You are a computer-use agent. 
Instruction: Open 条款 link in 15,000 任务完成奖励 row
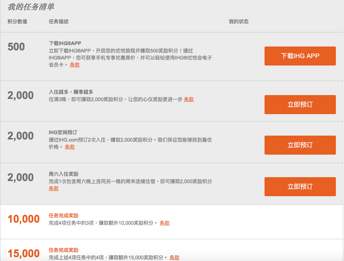click(174, 257)
